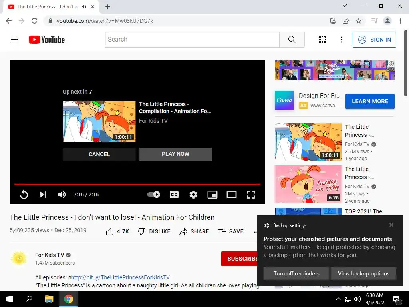
Task: Show hidden system tray icons chevron
Action: tap(338, 299)
